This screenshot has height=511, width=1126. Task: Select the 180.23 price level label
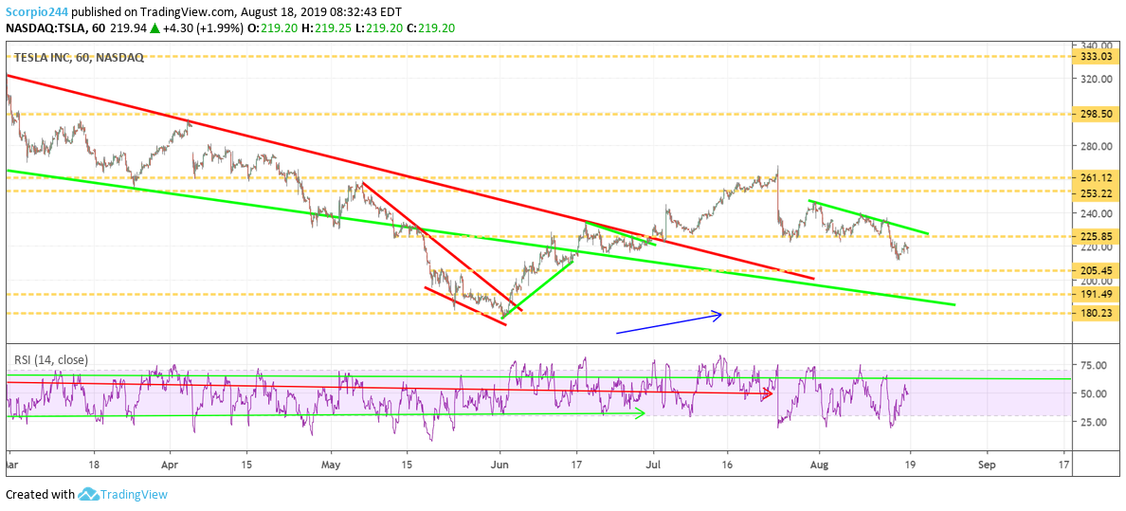click(x=1095, y=314)
